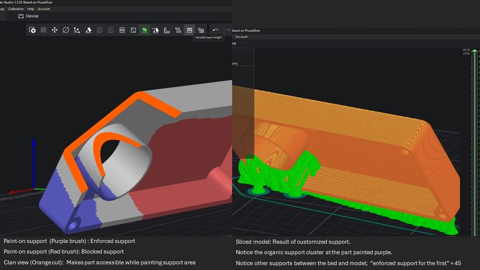Select the Seam painting tool

pyautogui.click(x=156, y=30)
